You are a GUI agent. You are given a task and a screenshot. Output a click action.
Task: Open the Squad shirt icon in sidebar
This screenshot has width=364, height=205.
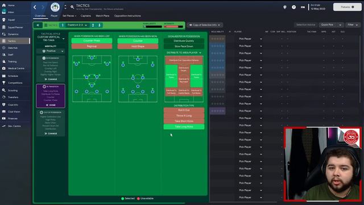(x=4, y=20)
